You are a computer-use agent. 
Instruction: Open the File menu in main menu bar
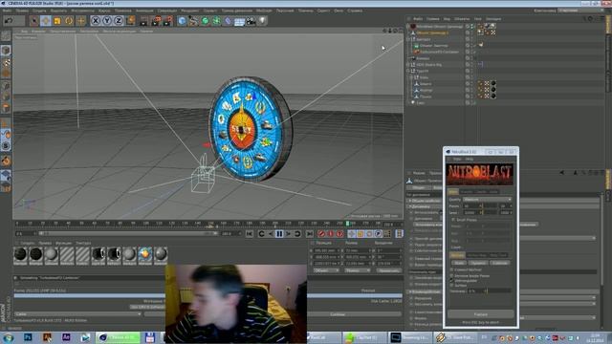click(7, 11)
